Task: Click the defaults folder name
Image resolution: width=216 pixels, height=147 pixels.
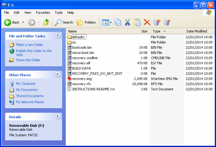Action: click(x=78, y=37)
